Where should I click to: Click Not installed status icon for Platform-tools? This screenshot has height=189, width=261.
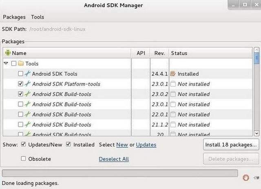coord(173,84)
